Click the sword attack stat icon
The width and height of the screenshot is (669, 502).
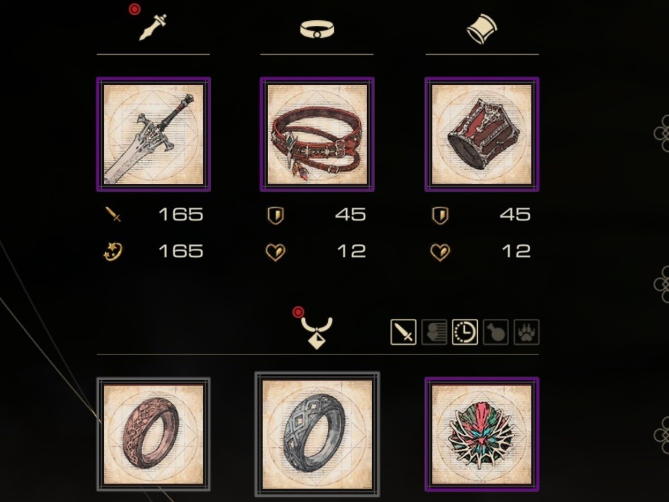click(113, 215)
